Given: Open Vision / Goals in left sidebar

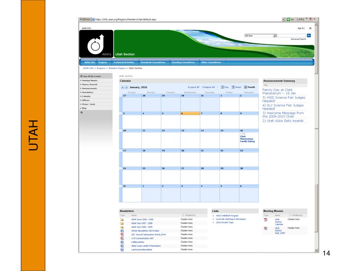Looking at the screenshot, I should pyautogui.click(x=88, y=104).
